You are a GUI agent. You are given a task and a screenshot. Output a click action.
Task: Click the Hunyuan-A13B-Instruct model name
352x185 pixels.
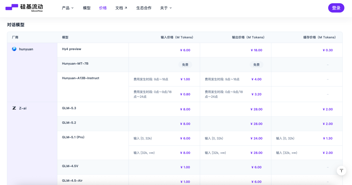click(81, 78)
